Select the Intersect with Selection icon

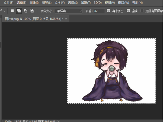pos(32,11)
